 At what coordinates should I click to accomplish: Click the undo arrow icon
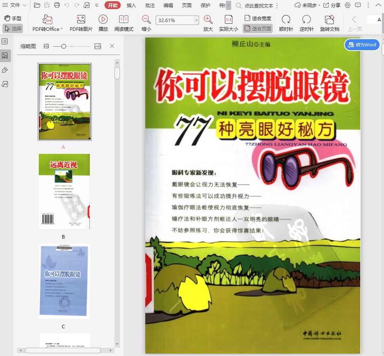[x=67, y=5]
